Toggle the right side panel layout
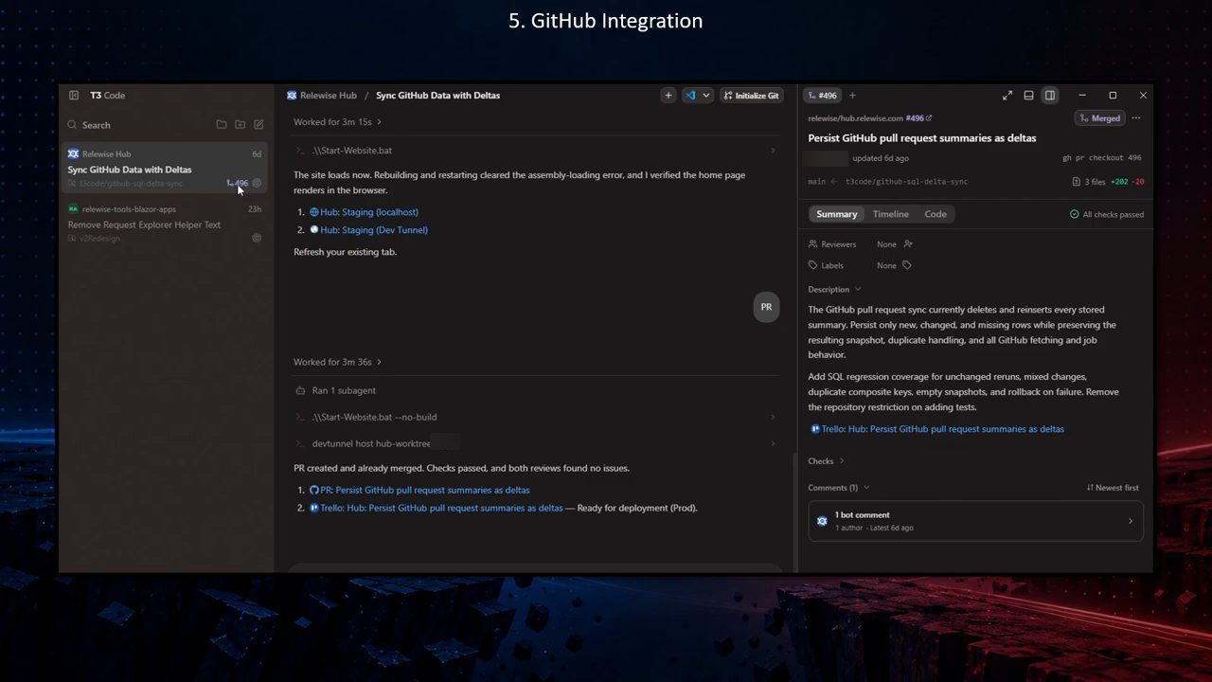This screenshot has width=1212, height=682. (1050, 95)
